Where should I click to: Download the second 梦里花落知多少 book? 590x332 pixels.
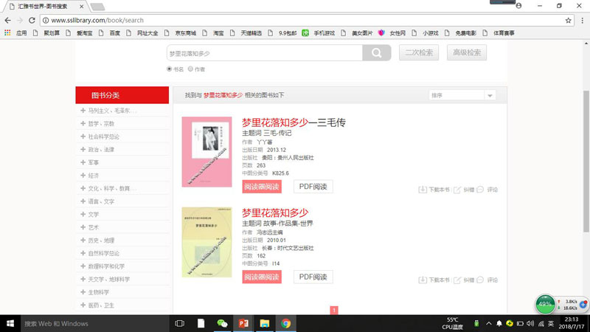(434, 280)
